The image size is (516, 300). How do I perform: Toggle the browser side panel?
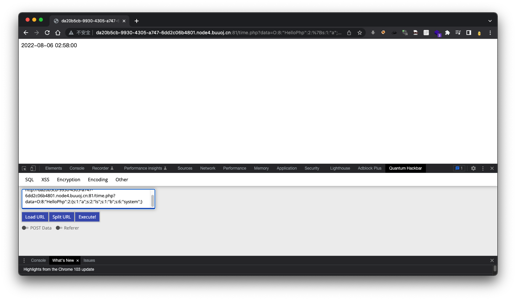pos(469,33)
